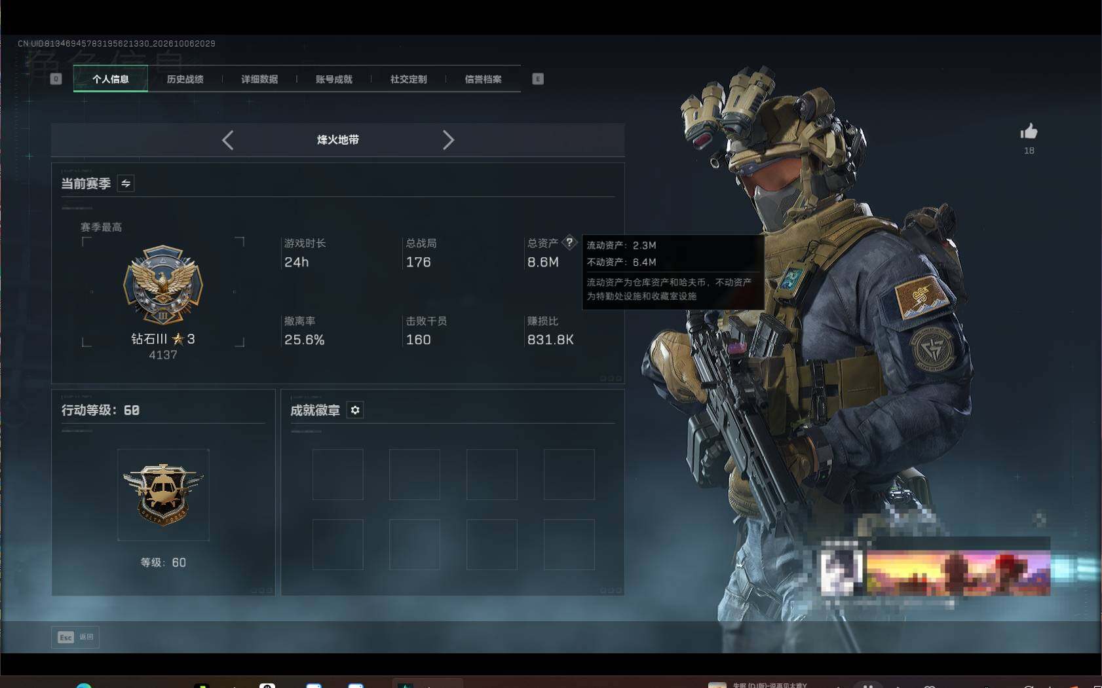
Task: Click the rank score 4137
Action: pos(163,355)
